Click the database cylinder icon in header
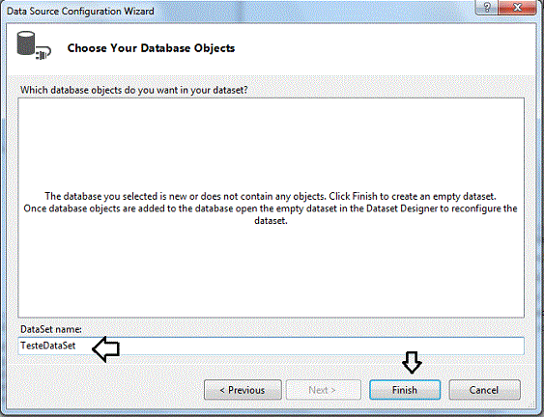 coord(26,43)
